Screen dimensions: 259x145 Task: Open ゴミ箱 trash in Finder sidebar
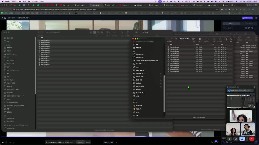(138, 96)
